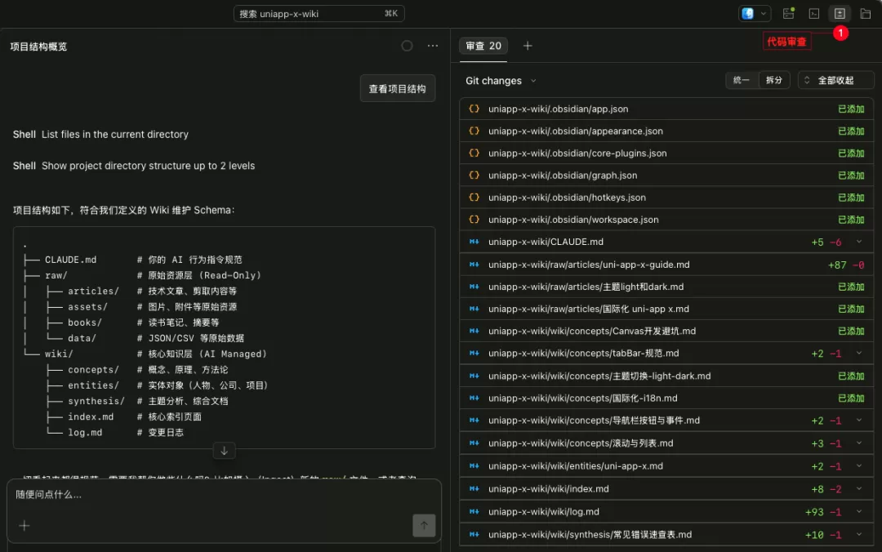
Task: Focus the uniapp-x-wiki search box
Action: click(x=318, y=14)
